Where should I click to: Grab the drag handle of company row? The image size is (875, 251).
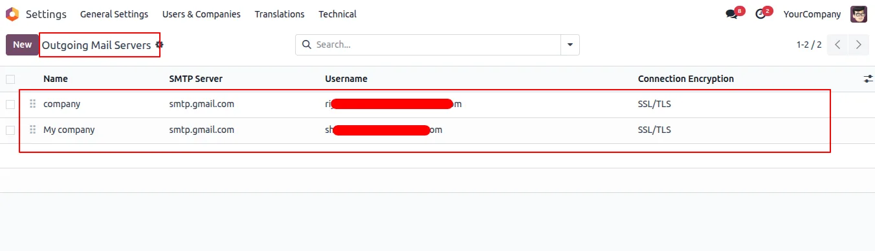(33, 104)
